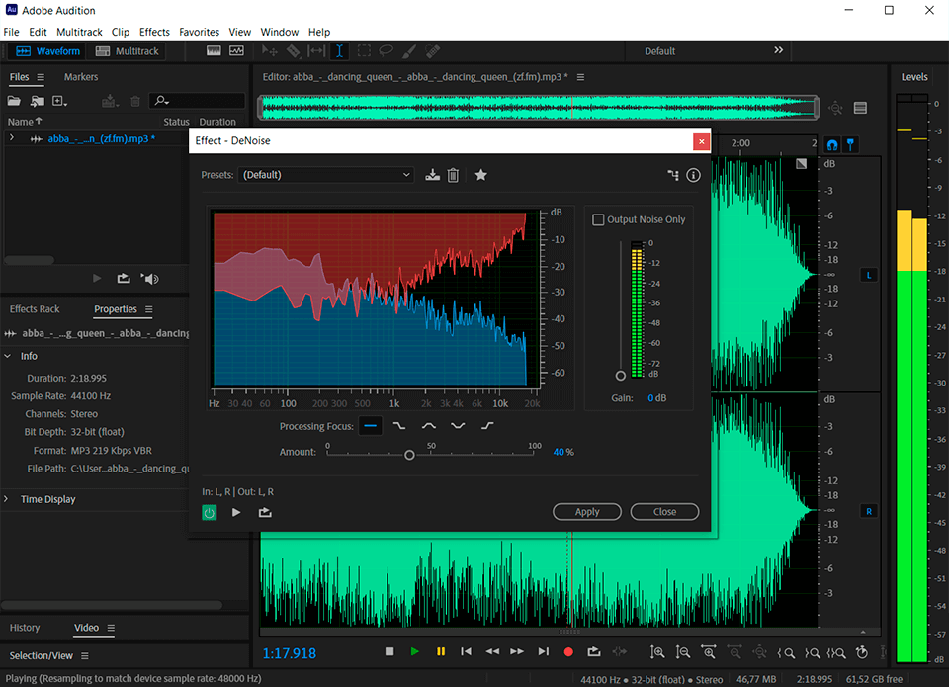
Task: Open the Effects menu in the menu bar
Action: [154, 32]
